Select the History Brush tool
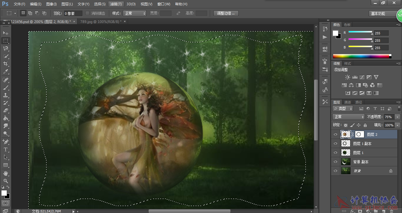Image resolution: width=402 pixels, height=213 pixels. tap(6, 103)
